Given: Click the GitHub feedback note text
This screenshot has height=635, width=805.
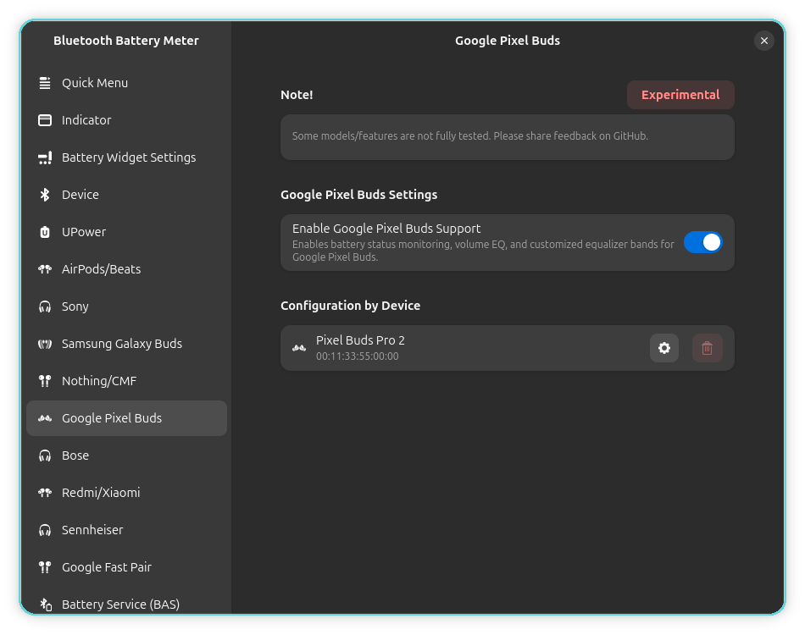Looking at the screenshot, I should tap(469, 136).
